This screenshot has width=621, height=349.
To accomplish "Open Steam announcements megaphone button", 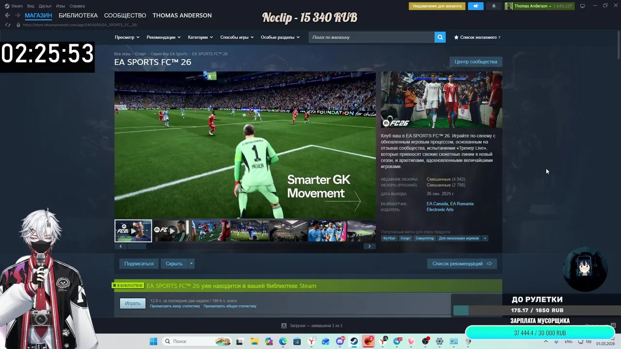I will [x=475, y=6].
